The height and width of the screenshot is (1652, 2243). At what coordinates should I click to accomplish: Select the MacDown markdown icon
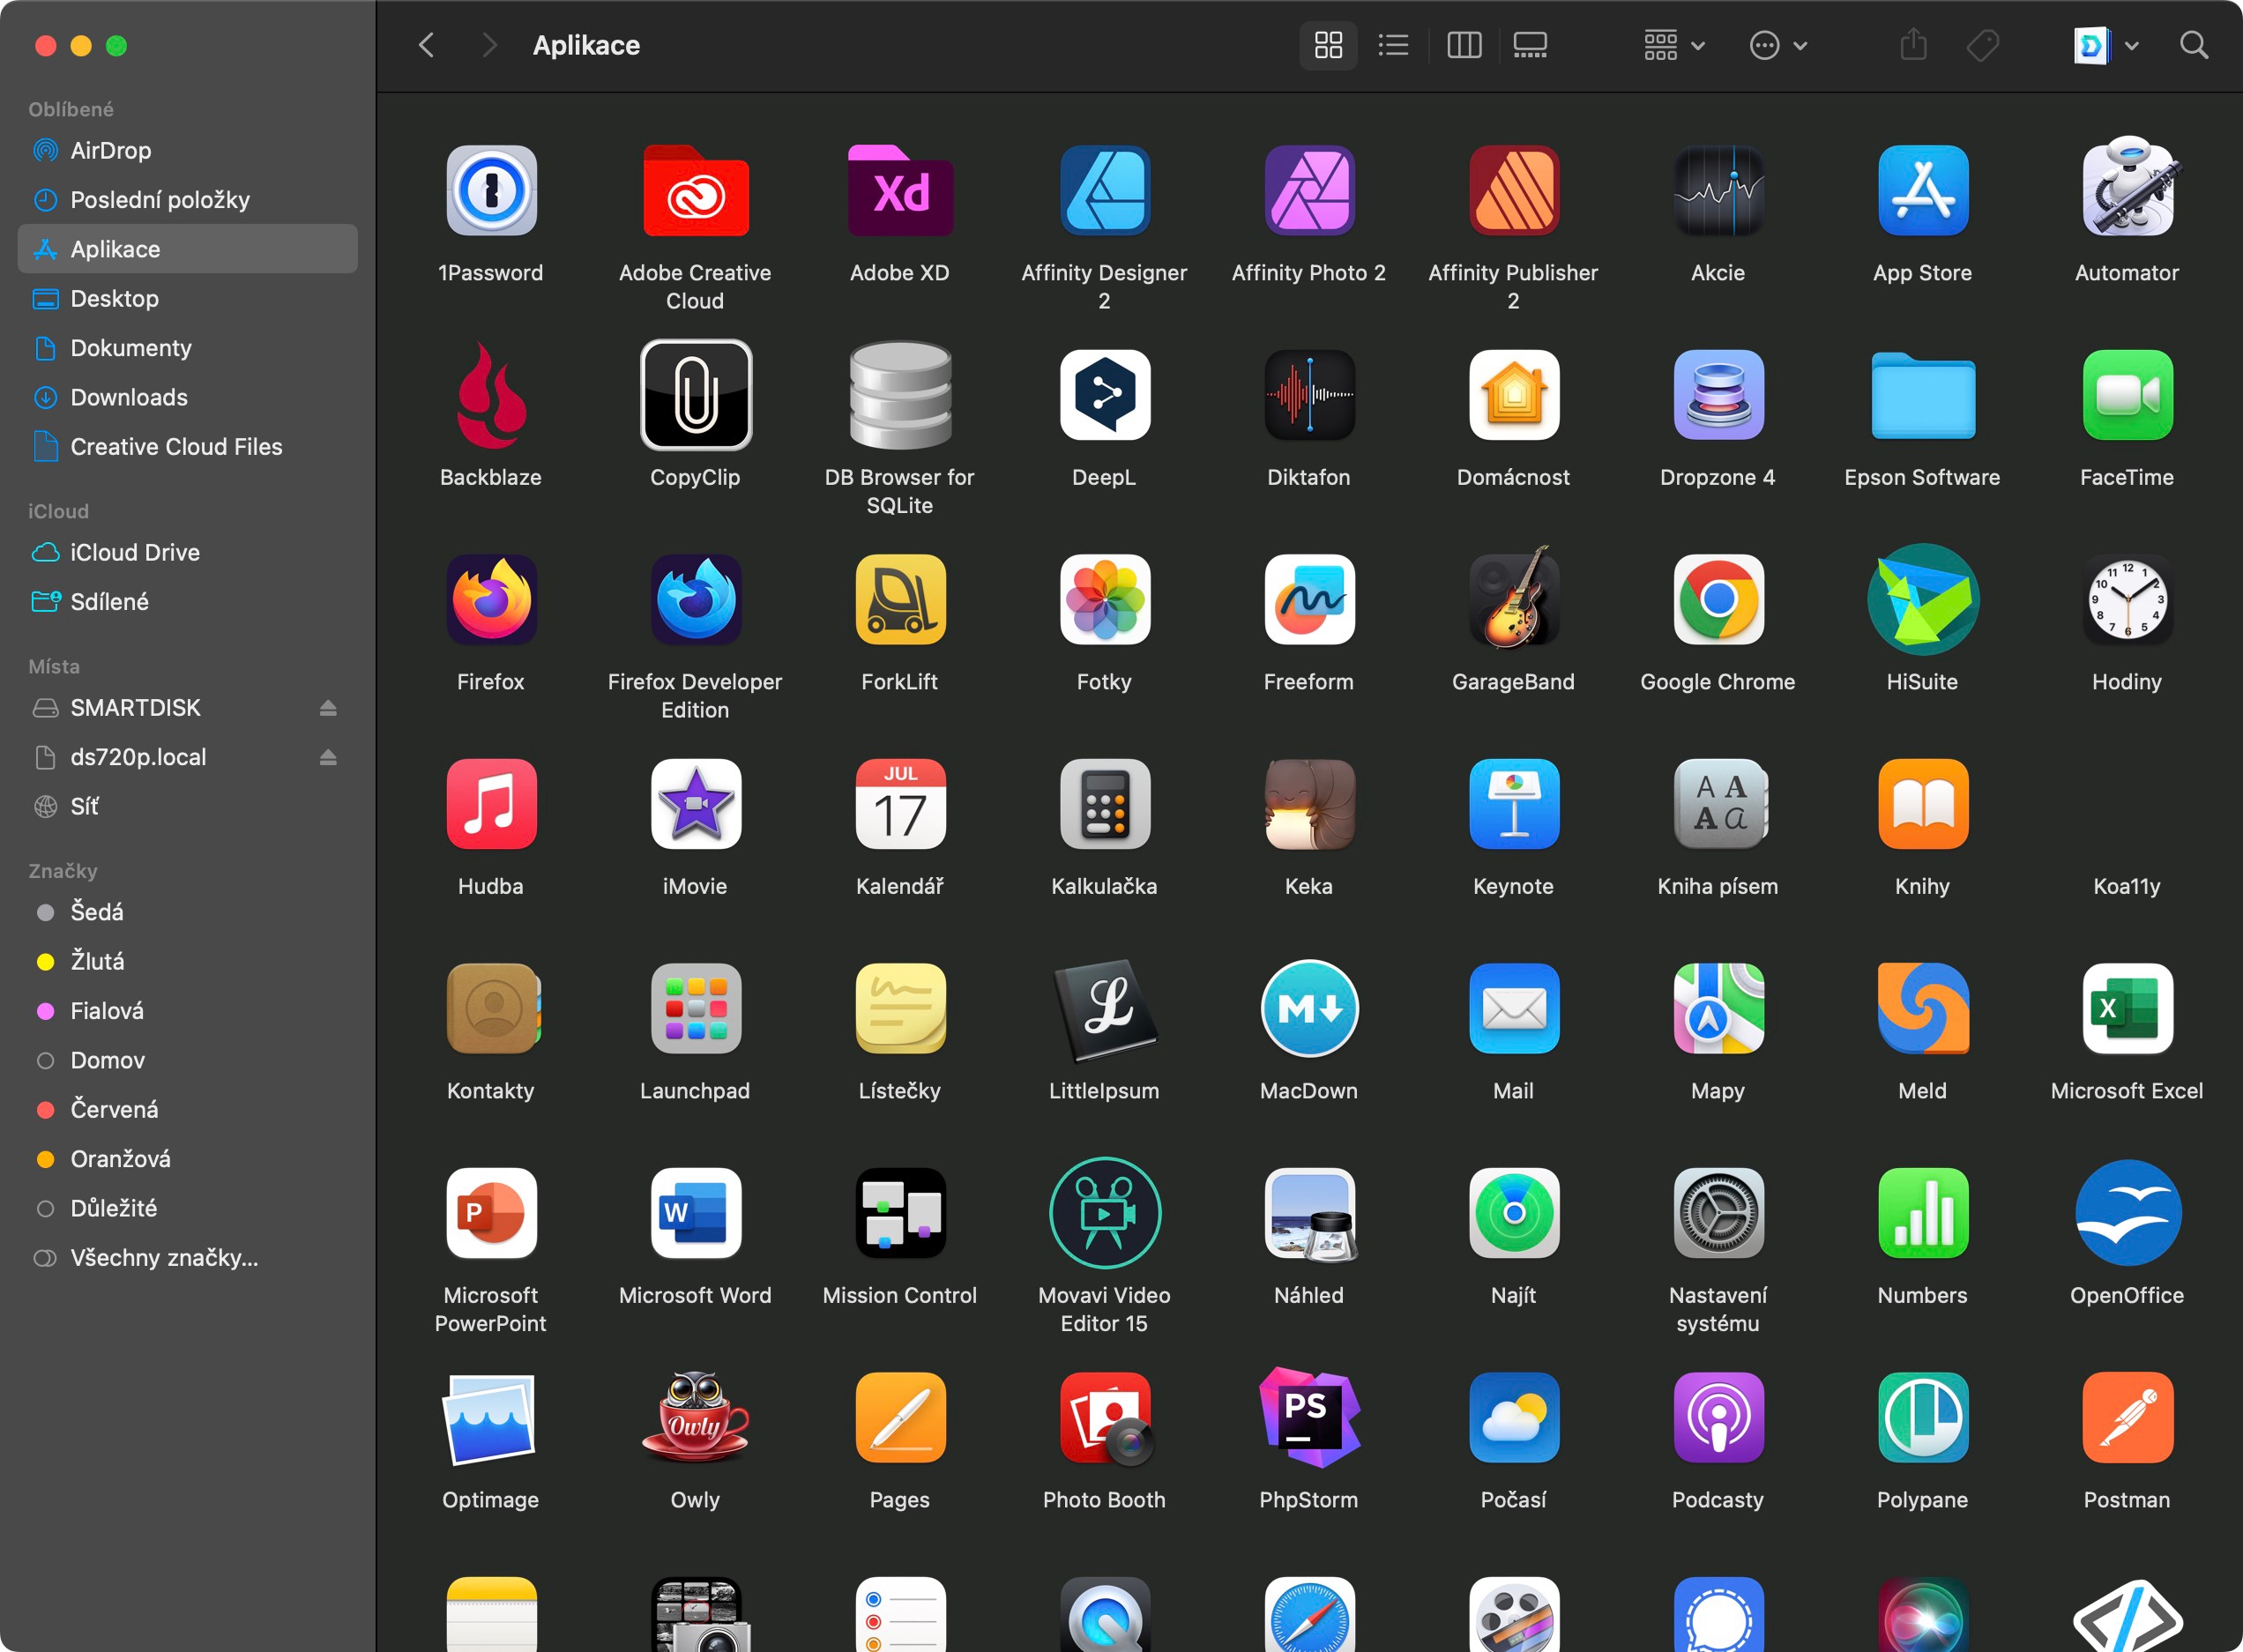coord(1309,1008)
